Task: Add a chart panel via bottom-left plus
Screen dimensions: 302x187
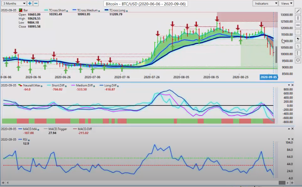Action: click(x=3, y=183)
